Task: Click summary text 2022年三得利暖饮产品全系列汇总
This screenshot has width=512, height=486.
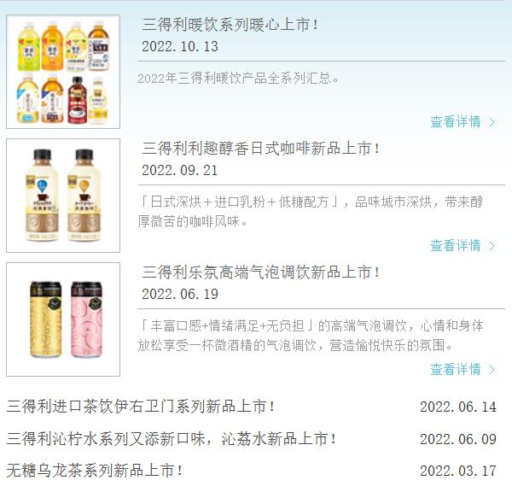Action: click(238, 79)
